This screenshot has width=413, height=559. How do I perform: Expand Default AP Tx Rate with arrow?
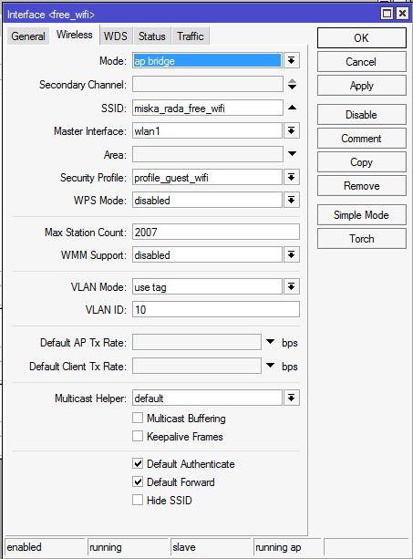(x=271, y=342)
